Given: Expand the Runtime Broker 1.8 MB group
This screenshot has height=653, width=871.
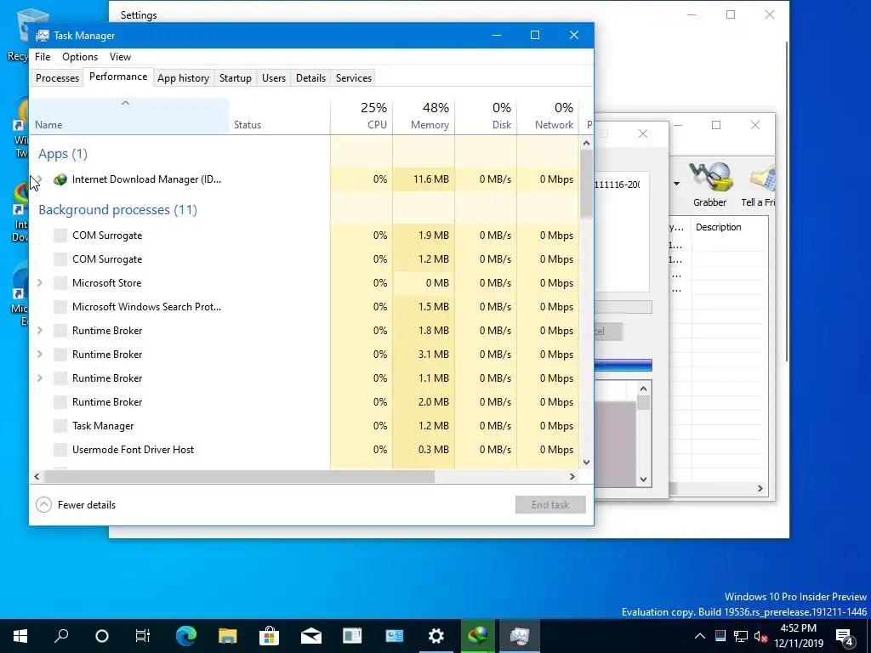Looking at the screenshot, I should [39, 331].
